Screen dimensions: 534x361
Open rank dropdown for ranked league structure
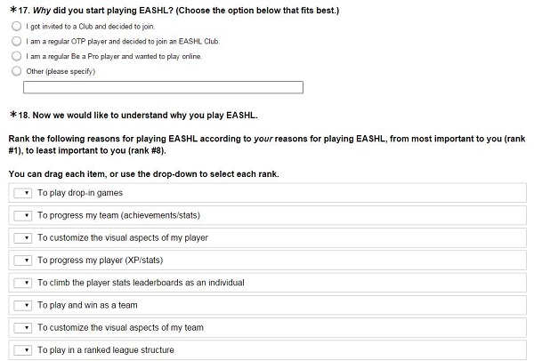(23, 350)
